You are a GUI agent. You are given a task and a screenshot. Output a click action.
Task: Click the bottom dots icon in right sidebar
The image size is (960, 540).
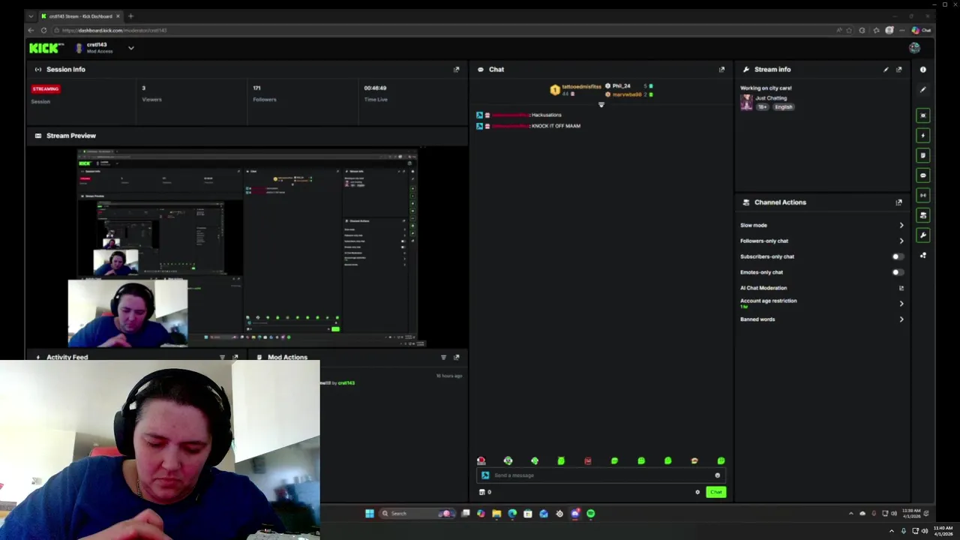coord(923,256)
